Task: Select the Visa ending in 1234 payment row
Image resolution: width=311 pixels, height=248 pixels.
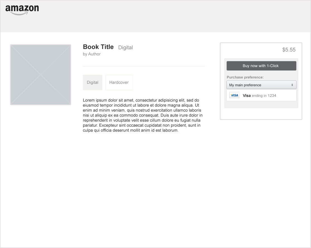Action: (x=261, y=95)
